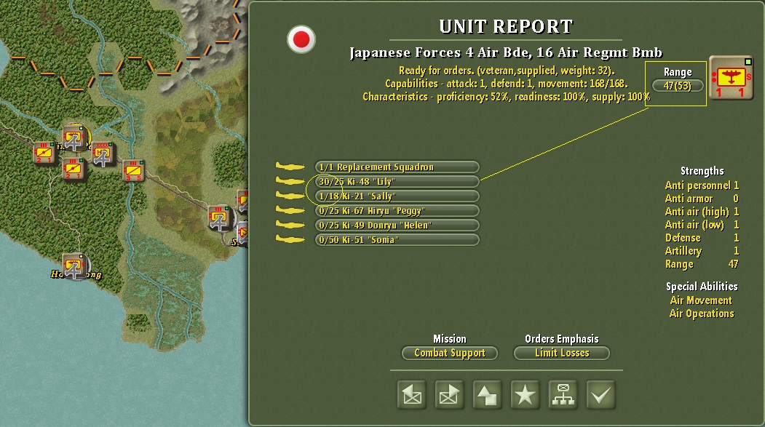
Task: Click the triangle and square formation icon
Action: coord(487,394)
